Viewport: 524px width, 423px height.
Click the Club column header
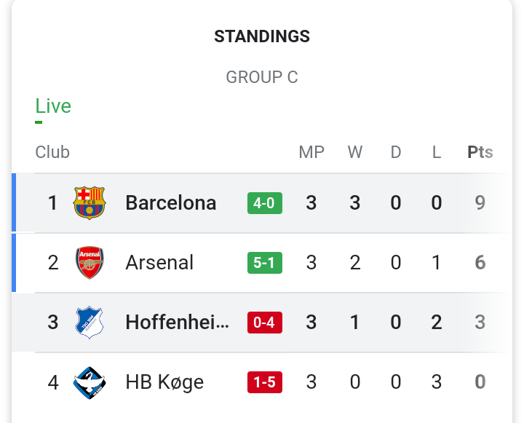52,152
